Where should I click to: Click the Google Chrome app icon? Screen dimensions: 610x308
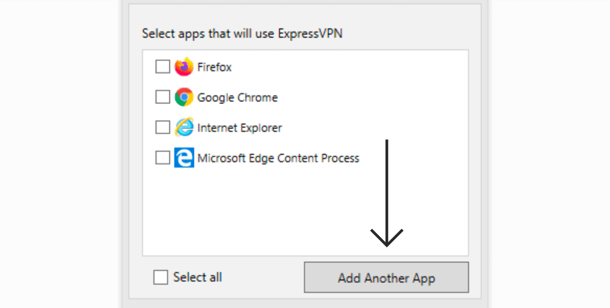pyautogui.click(x=184, y=98)
